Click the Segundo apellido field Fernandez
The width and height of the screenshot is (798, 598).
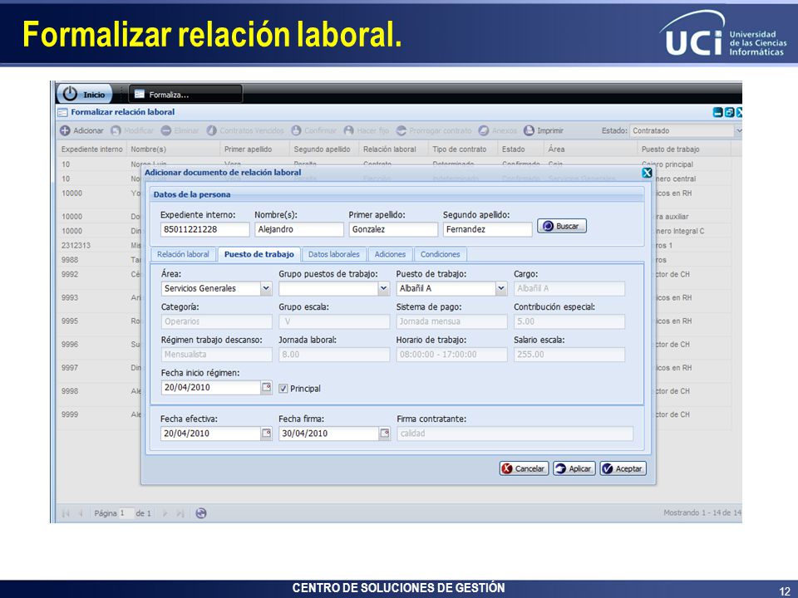click(x=488, y=229)
